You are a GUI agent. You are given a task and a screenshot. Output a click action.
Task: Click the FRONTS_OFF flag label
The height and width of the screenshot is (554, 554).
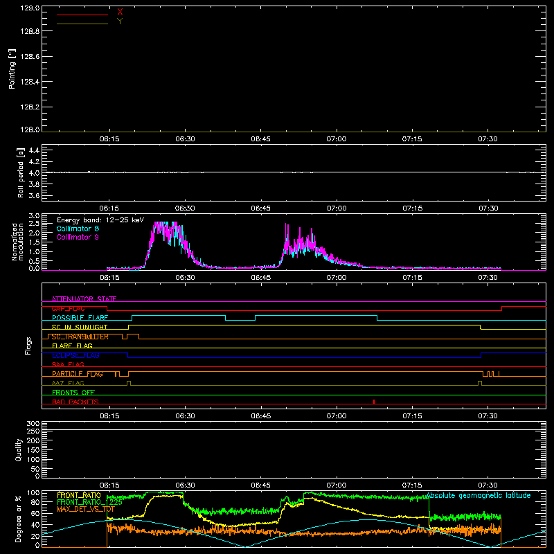tap(73, 393)
